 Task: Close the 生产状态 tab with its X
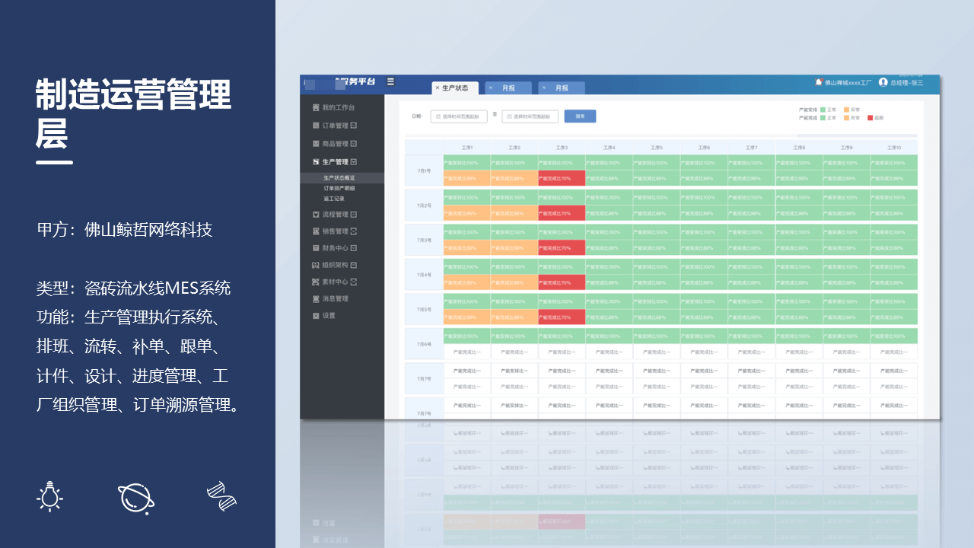[x=438, y=88]
